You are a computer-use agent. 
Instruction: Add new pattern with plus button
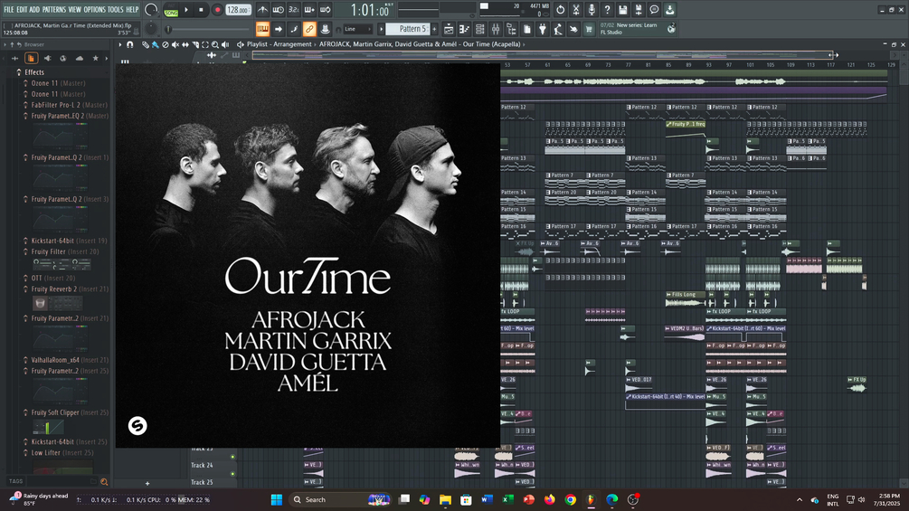click(x=434, y=29)
